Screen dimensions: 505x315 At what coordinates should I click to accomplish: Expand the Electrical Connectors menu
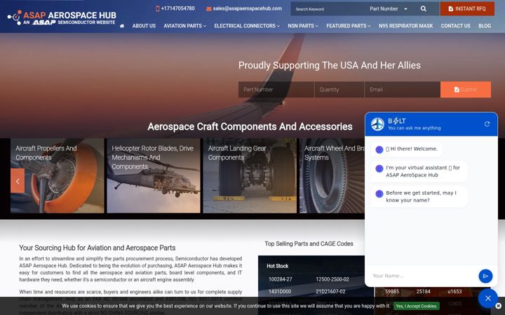click(247, 26)
